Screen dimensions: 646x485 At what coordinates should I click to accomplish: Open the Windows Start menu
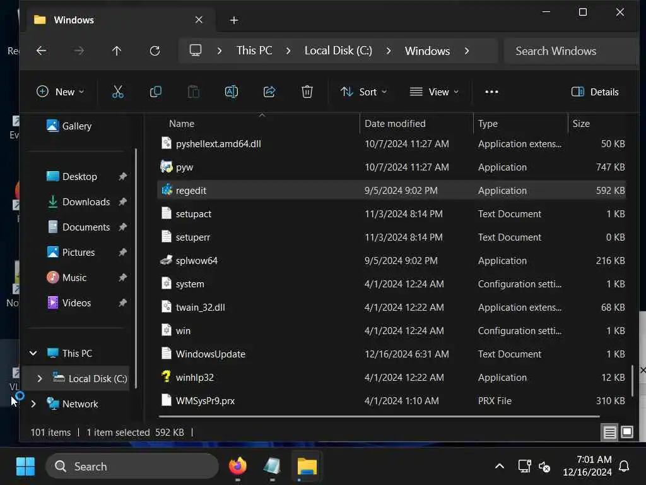[25, 467]
